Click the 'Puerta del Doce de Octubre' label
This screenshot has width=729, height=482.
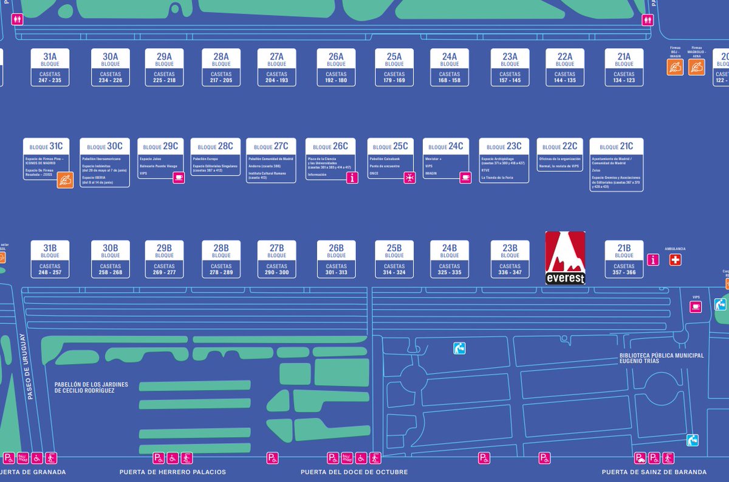354,471
